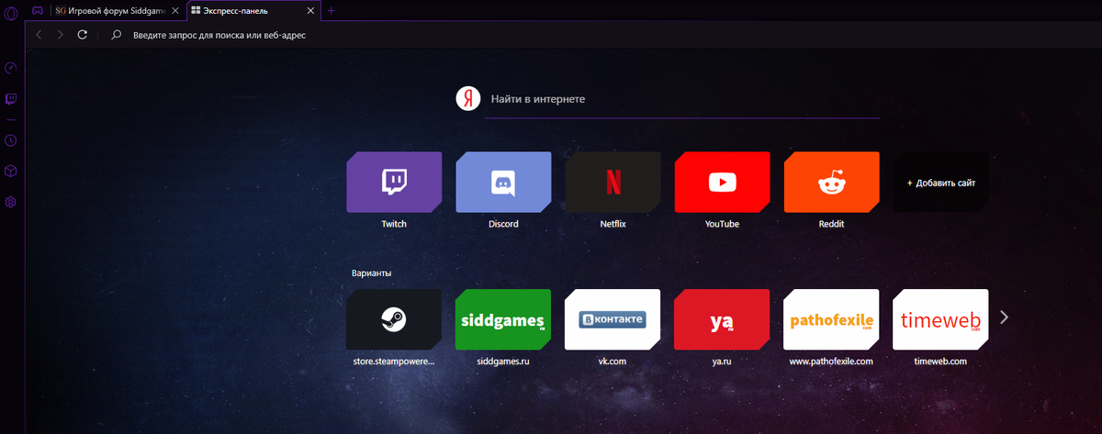The height and width of the screenshot is (434, 1102).
Task: Click the Netflix label text
Action: tap(613, 224)
